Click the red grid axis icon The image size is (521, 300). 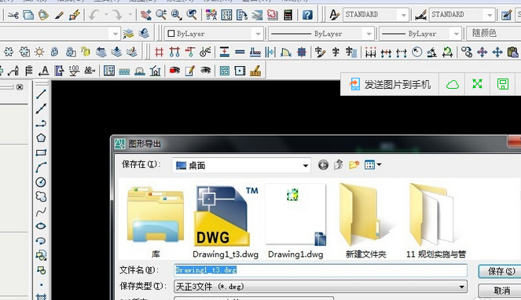click(x=160, y=52)
